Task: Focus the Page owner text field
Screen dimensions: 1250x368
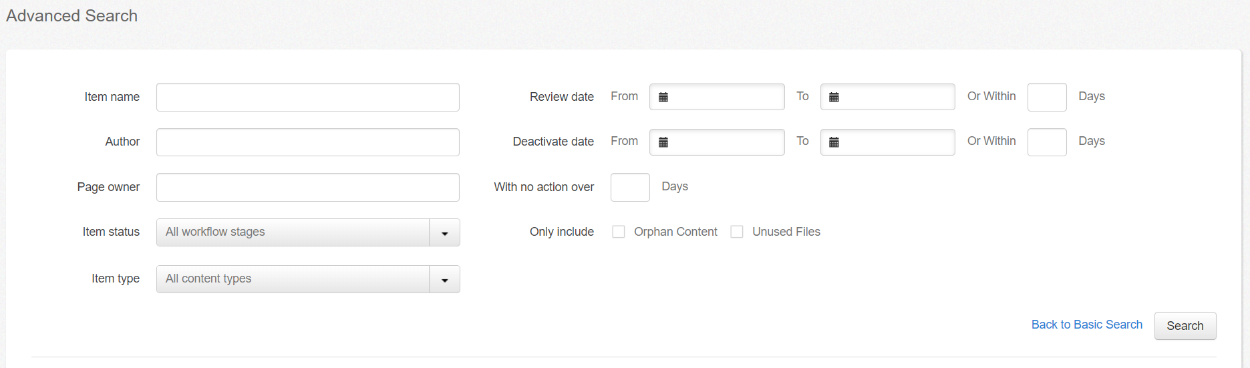Action: (x=308, y=187)
